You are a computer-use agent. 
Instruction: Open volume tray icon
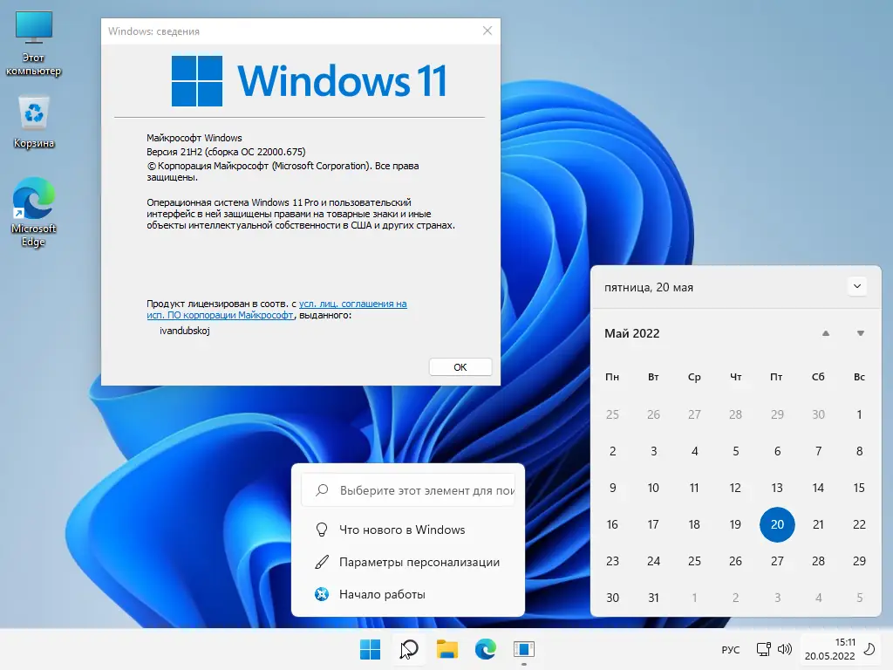tap(785, 649)
